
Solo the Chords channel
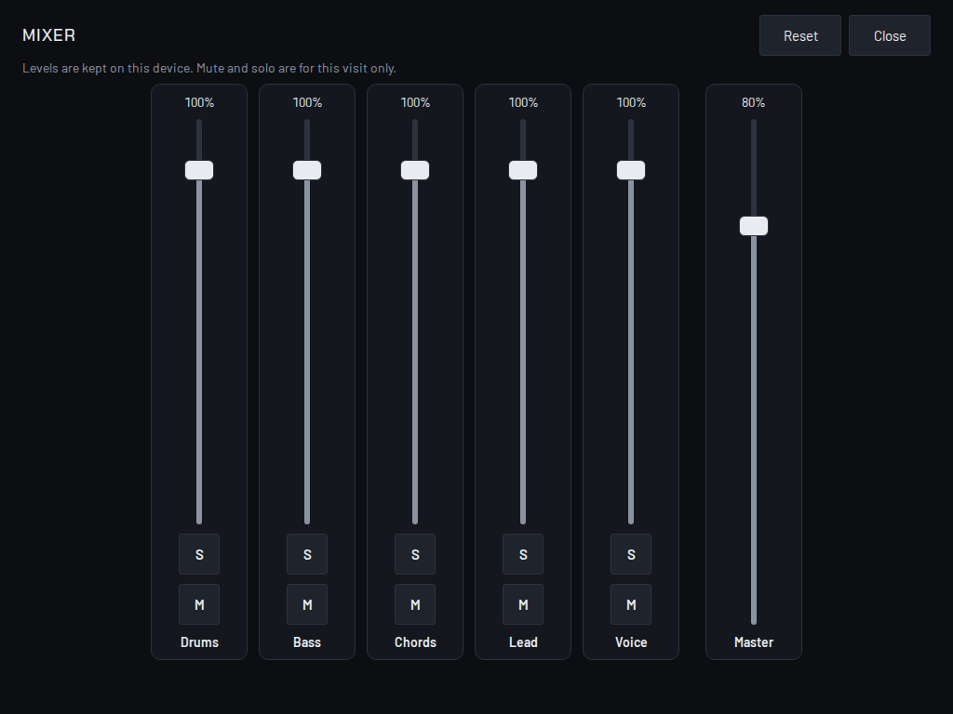[415, 554]
